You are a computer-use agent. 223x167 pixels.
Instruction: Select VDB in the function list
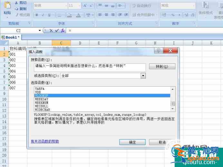(102, 92)
